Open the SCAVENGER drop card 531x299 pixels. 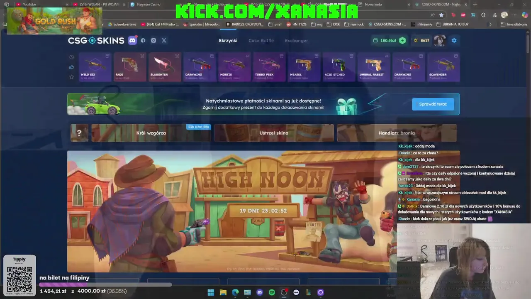(443, 67)
